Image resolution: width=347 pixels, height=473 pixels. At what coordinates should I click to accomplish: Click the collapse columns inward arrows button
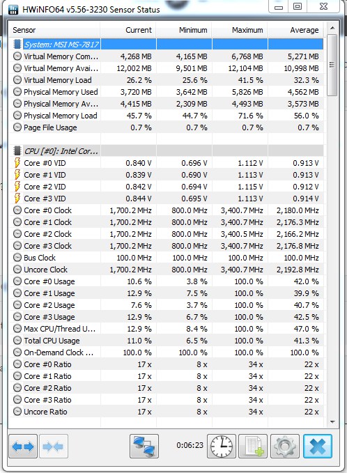coord(53,446)
